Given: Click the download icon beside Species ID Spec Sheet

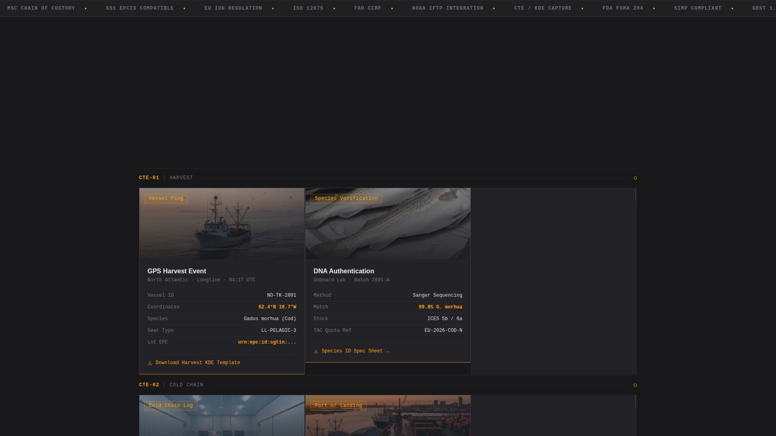Looking at the screenshot, I should (x=316, y=351).
